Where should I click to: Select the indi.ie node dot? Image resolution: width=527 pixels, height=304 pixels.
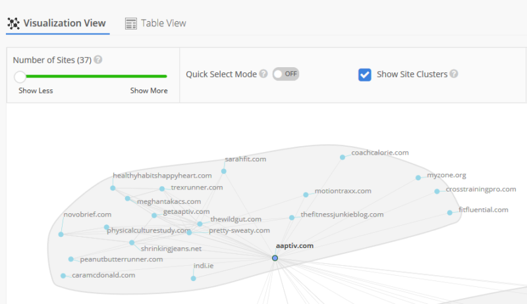coord(193,278)
